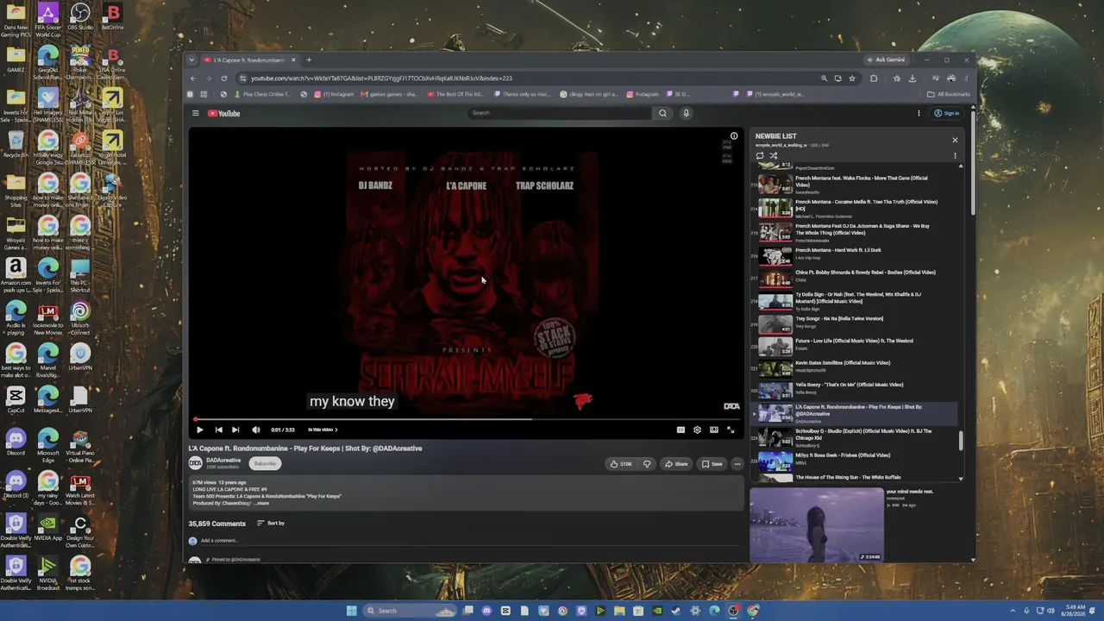The width and height of the screenshot is (1104, 621).
Task: Open the playlist panel three-dot options menu
Action: point(955,156)
